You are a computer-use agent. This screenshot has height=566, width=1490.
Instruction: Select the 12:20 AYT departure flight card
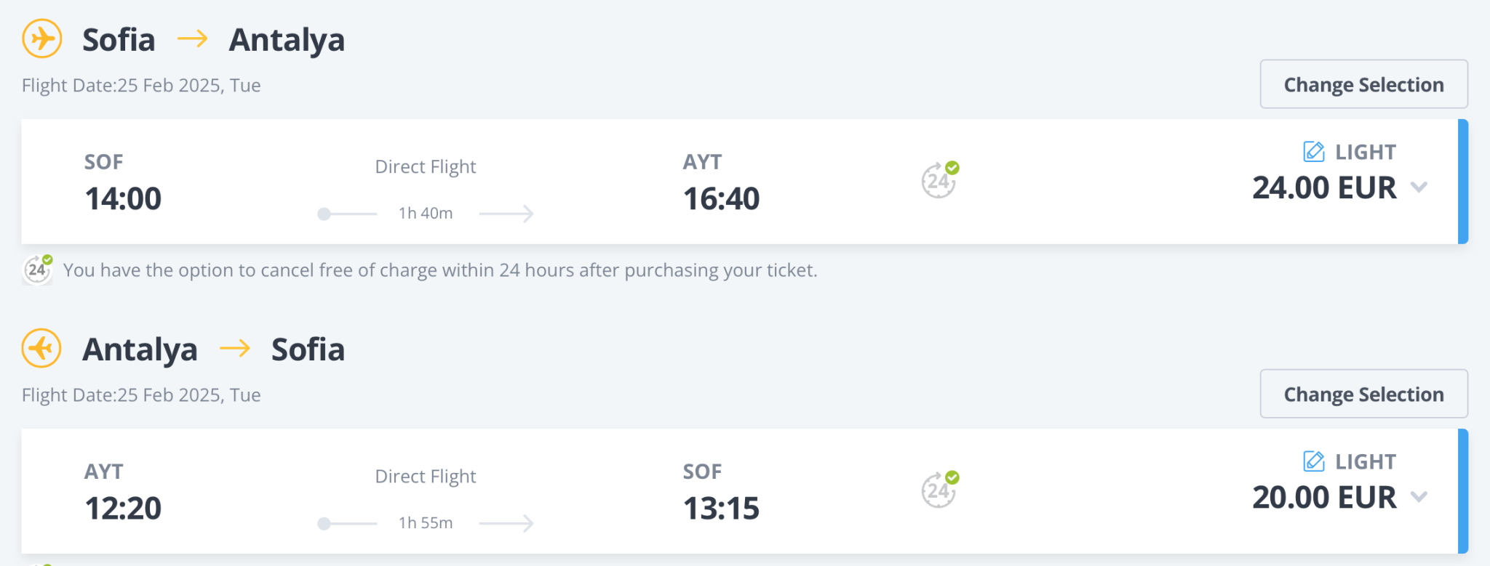point(123,508)
